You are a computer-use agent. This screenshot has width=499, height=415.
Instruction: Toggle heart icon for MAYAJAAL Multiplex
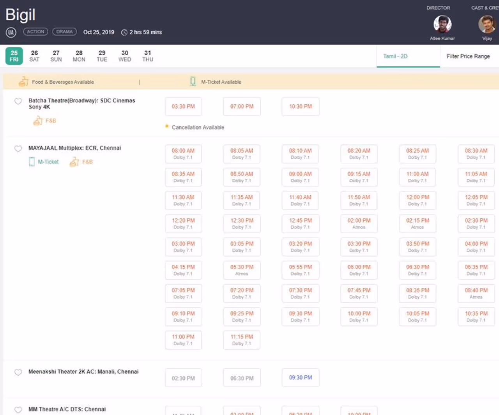18,149
